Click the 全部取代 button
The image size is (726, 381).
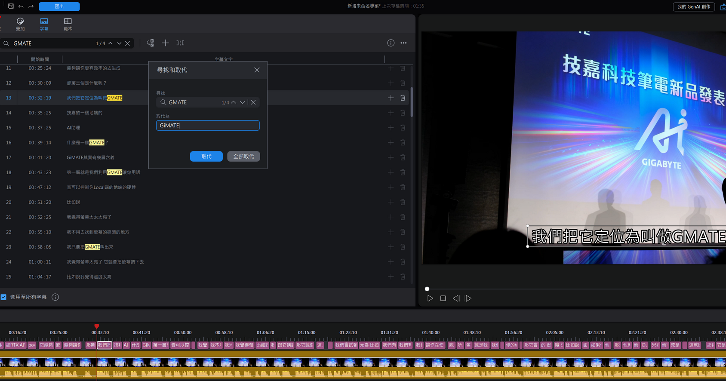click(243, 157)
